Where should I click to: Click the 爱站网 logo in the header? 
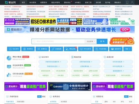coord(10,2)
